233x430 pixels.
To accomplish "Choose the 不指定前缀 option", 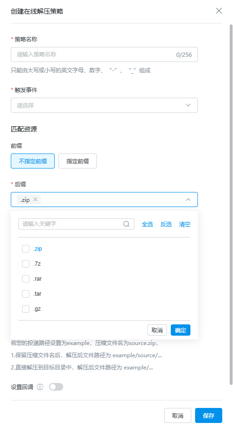I will [x=33, y=161].
